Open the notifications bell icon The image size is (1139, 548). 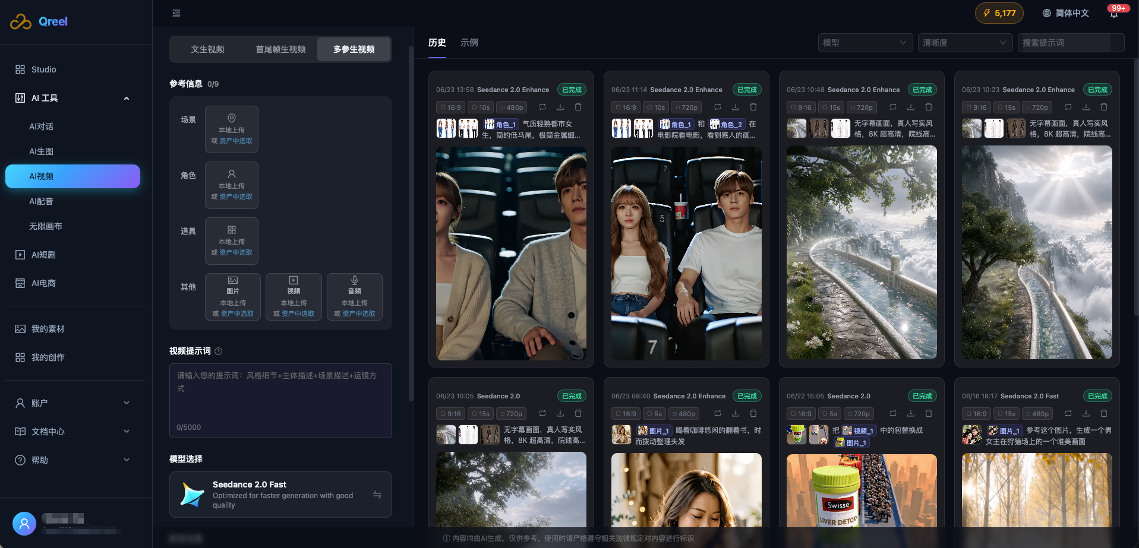[x=1114, y=13]
